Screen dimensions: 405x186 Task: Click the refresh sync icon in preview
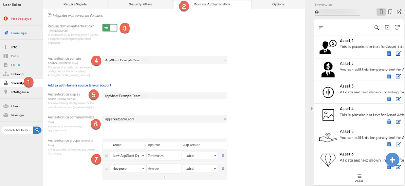(x=397, y=27)
